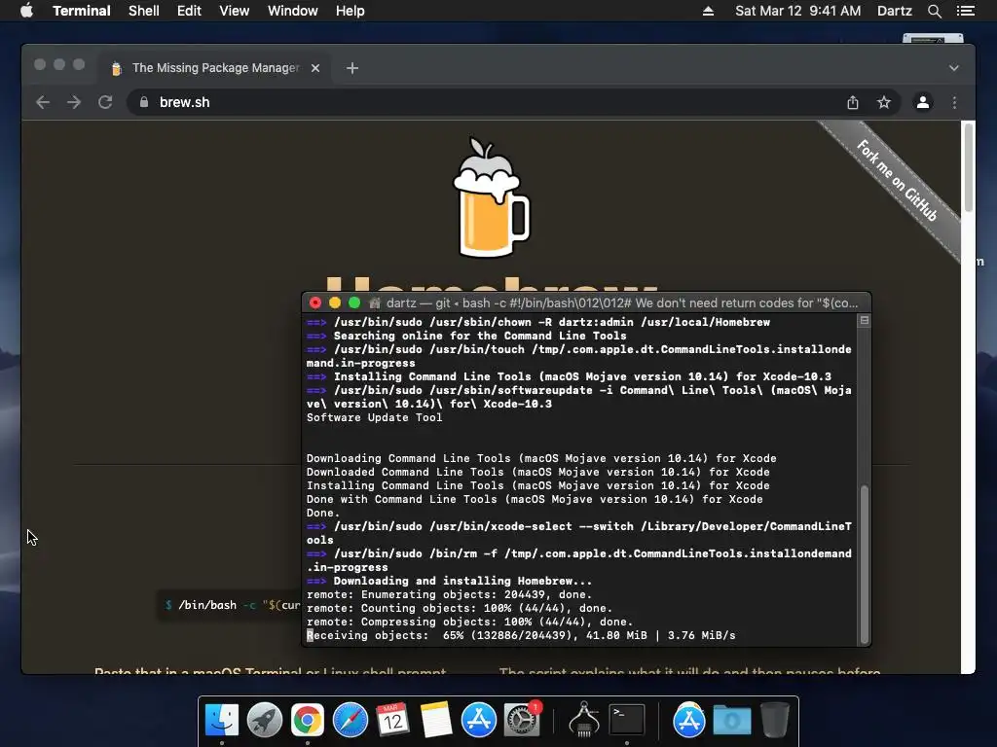The image size is (997, 747).
Task: Select The Missing Package Manager tab
Action: pyautogui.click(x=216, y=68)
